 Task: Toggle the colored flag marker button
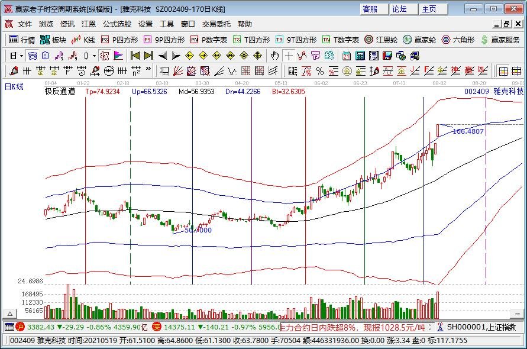click(119, 56)
